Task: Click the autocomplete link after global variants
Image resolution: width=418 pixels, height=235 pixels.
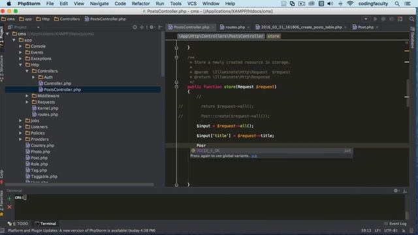Action: pos(254,156)
